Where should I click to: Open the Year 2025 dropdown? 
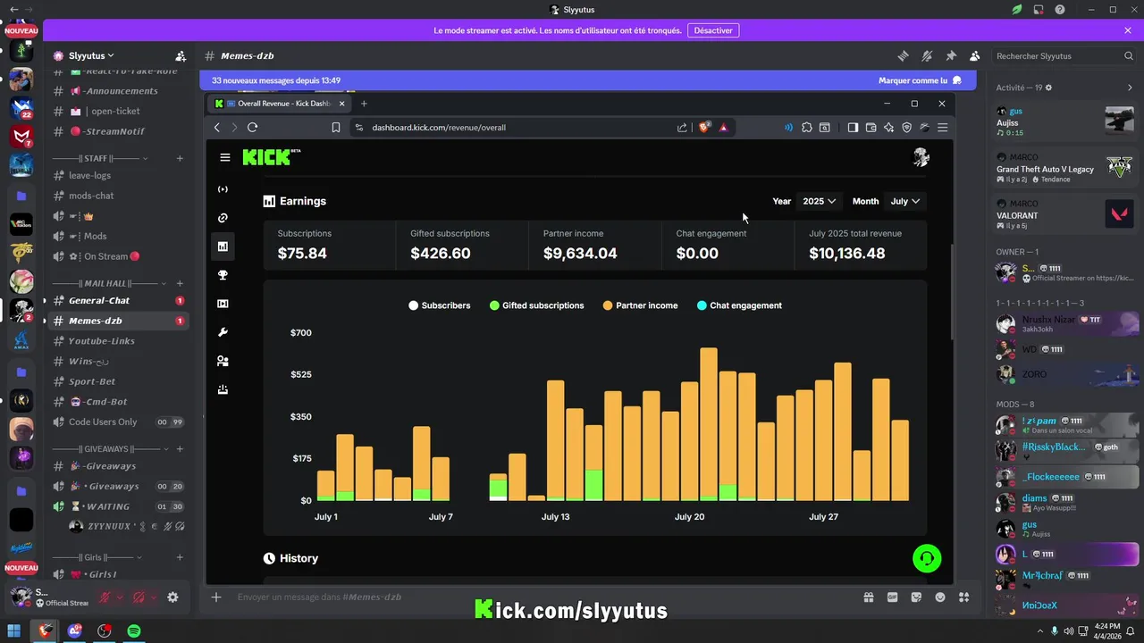(x=820, y=201)
